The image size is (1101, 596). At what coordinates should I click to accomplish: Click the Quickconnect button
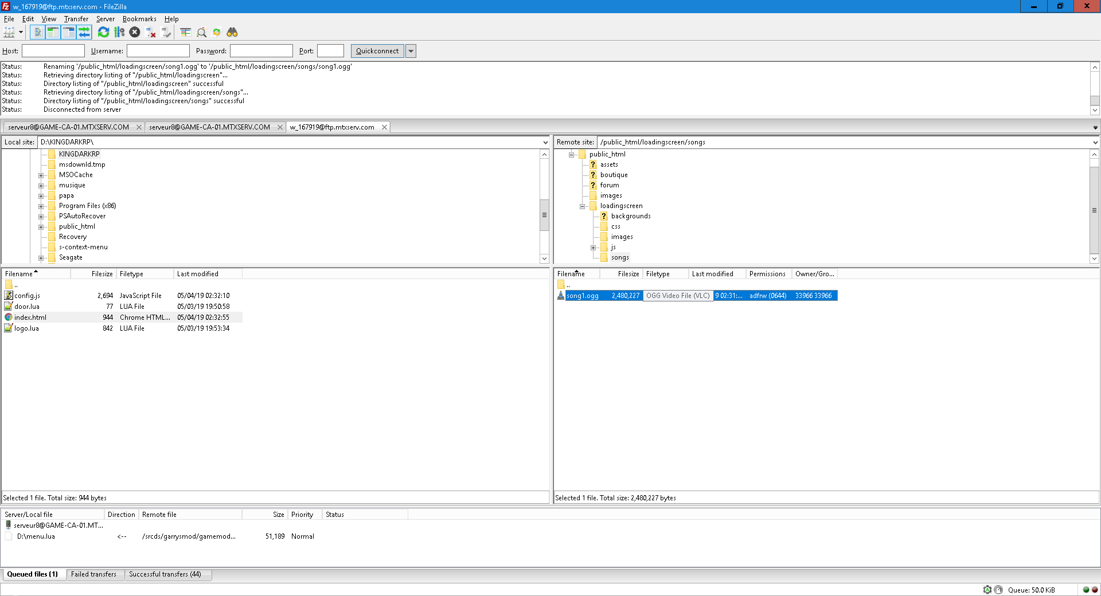point(377,51)
